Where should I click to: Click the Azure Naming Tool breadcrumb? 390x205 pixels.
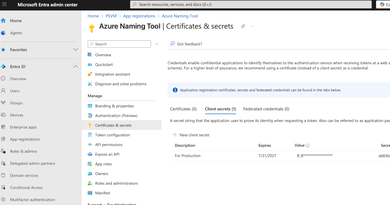(x=180, y=16)
